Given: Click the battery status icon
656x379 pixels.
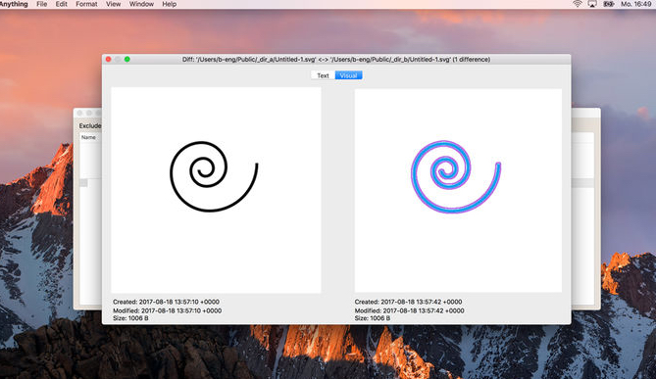Looking at the screenshot, I should tap(608, 4).
